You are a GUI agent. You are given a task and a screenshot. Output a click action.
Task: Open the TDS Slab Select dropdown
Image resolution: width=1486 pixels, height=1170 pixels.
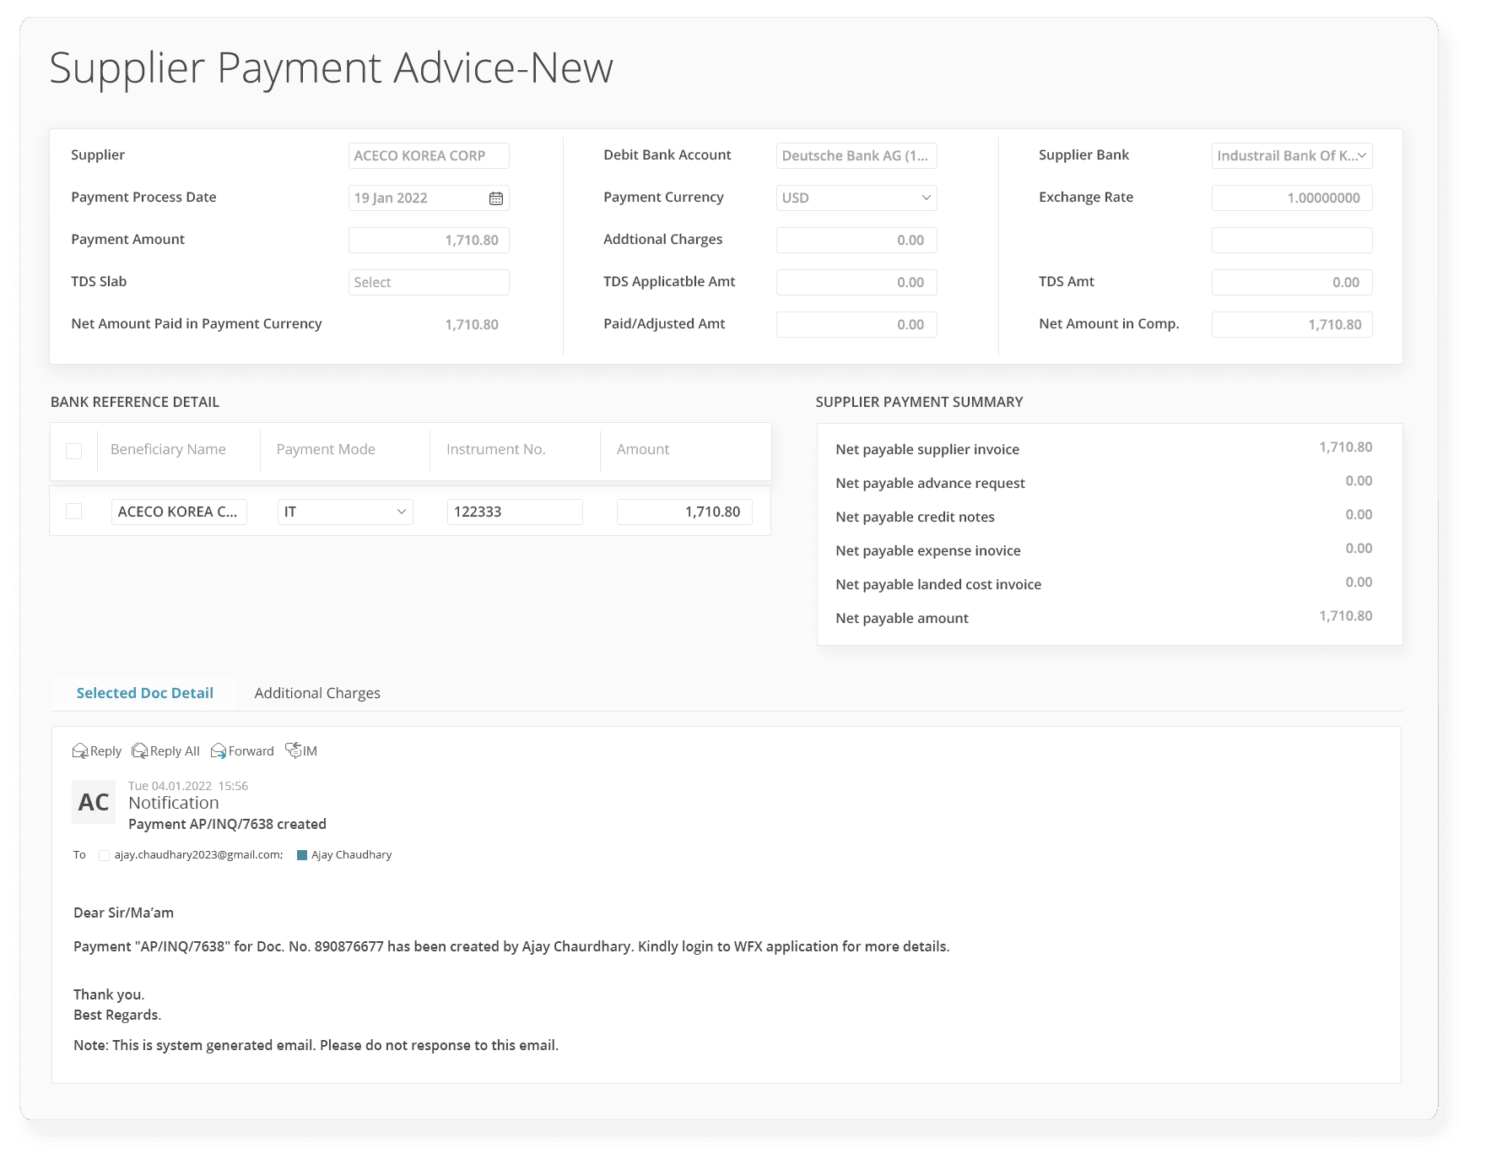429,283
